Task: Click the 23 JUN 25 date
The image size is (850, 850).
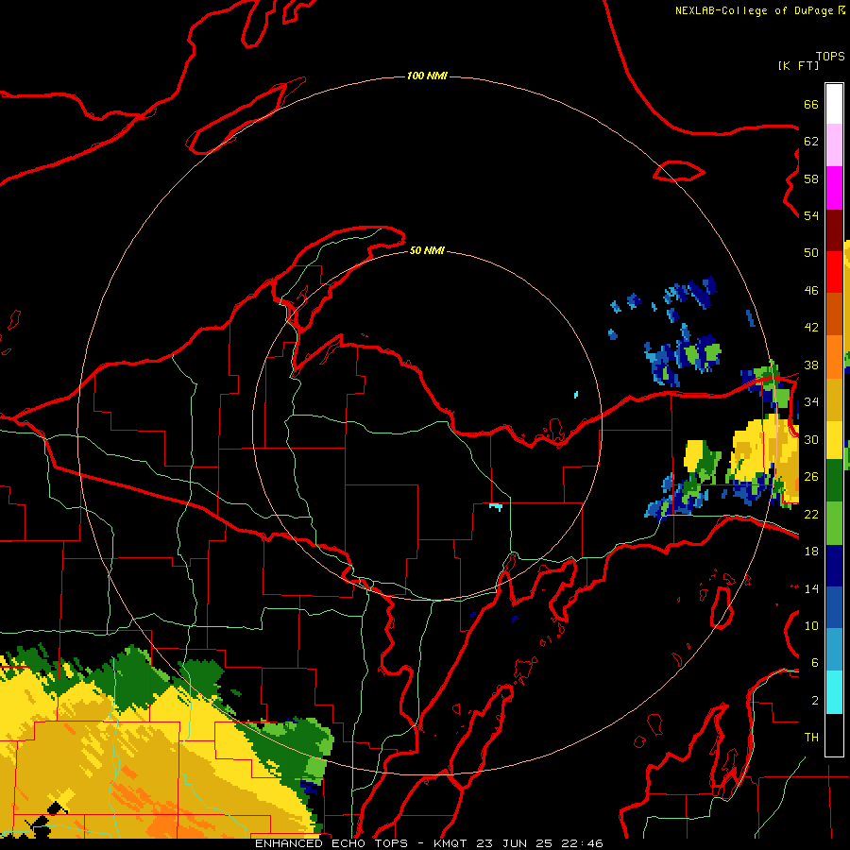Action: (x=515, y=843)
